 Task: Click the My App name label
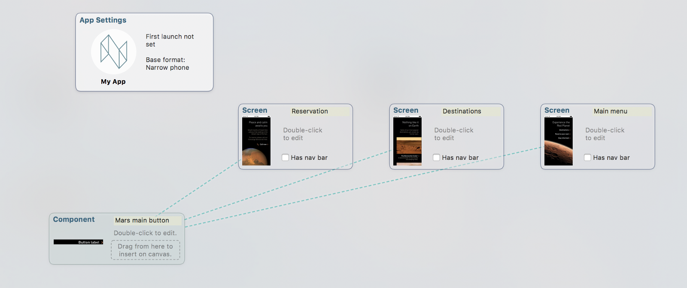point(113,81)
